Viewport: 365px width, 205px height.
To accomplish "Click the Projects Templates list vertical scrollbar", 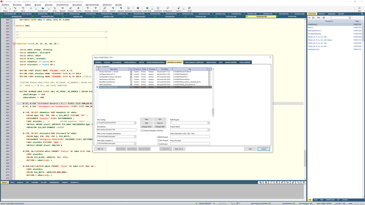I will pyautogui.click(x=213, y=92).
